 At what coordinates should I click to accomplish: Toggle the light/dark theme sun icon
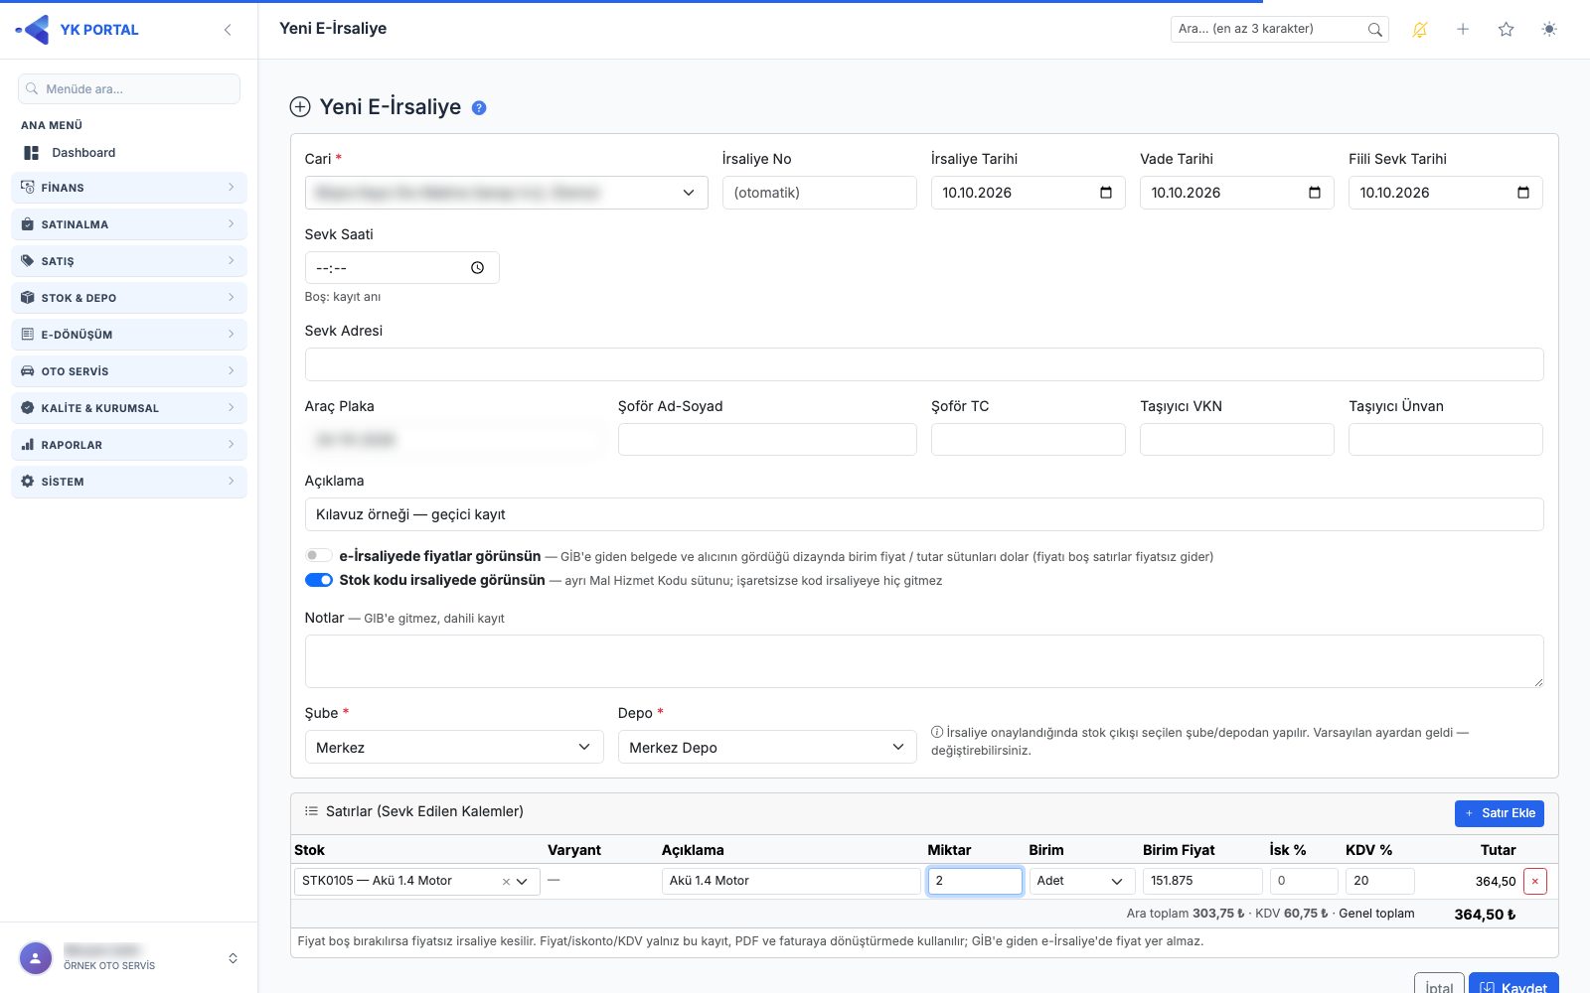(x=1549, y=30)
